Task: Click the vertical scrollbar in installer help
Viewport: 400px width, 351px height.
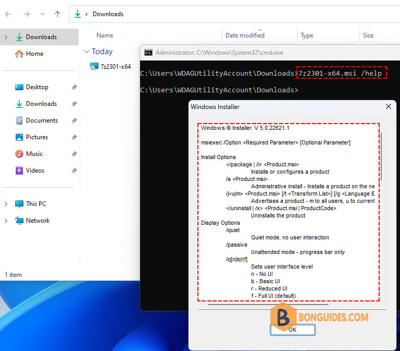Action: coord(381,156)
